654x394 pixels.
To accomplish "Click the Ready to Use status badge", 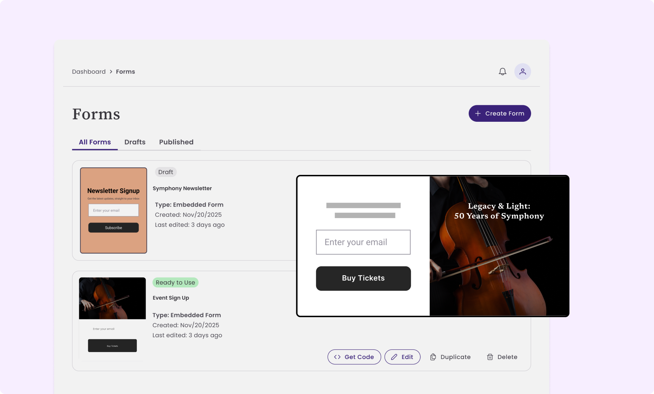I will (175, 282).
